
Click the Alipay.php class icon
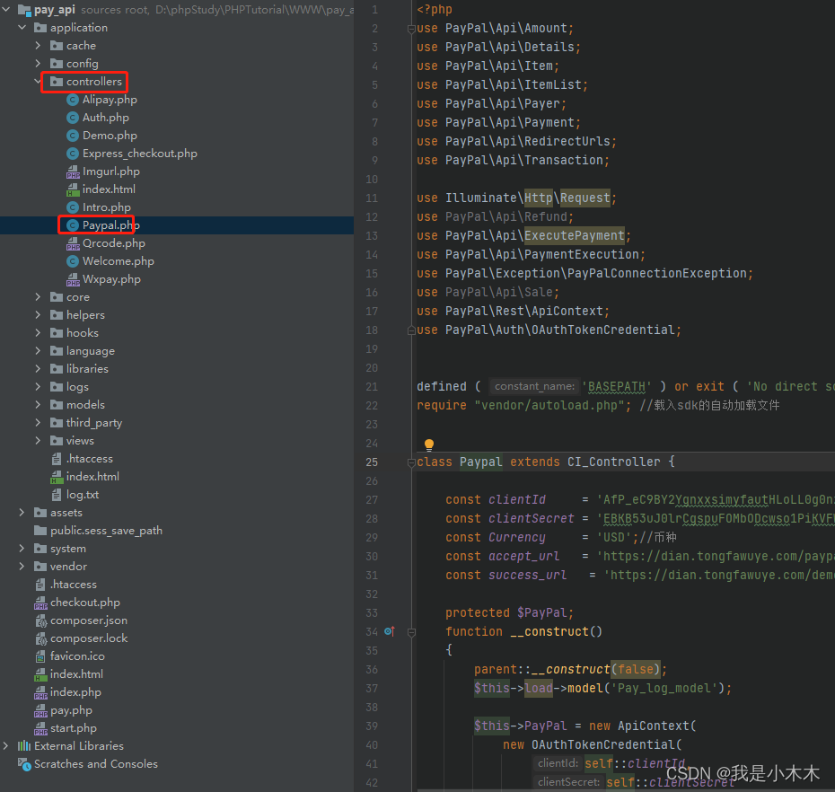click(x=73, y=100)
